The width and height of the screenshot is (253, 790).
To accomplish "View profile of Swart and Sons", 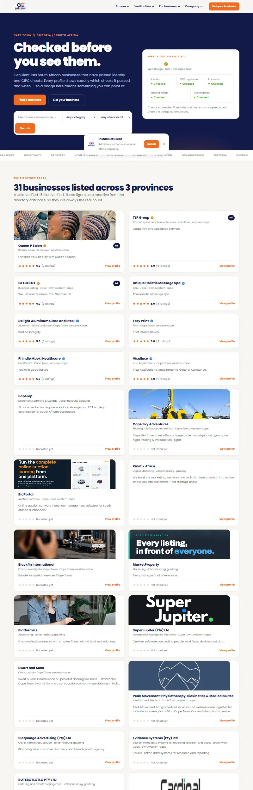I will pos(113,721).
